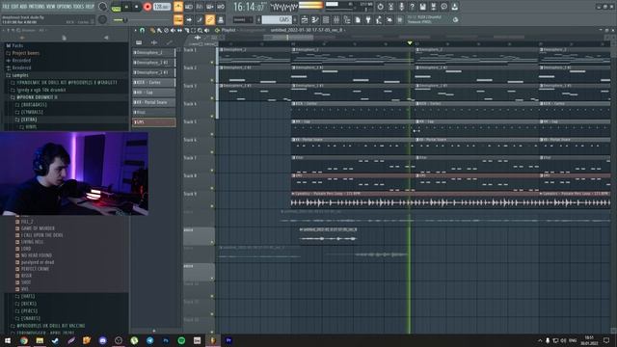
Task: Open the Channel rack icon
Action: point(326,19)
